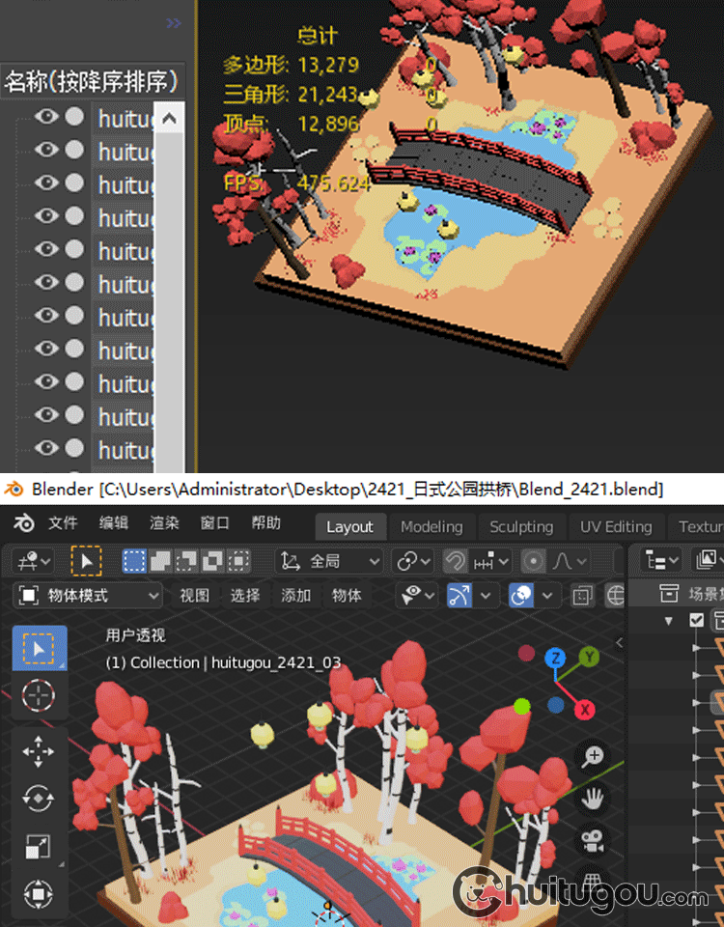
Task: Open the viewport 视图 menu
Action: (194, 596)
